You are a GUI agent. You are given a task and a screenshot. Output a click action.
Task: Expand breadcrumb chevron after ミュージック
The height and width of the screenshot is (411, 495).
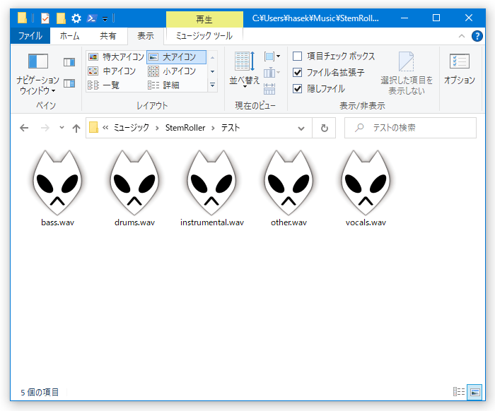pos(157,128)
